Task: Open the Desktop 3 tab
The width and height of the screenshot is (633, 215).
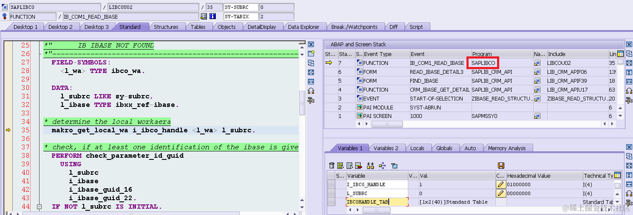Action: [x=96, y=27]
